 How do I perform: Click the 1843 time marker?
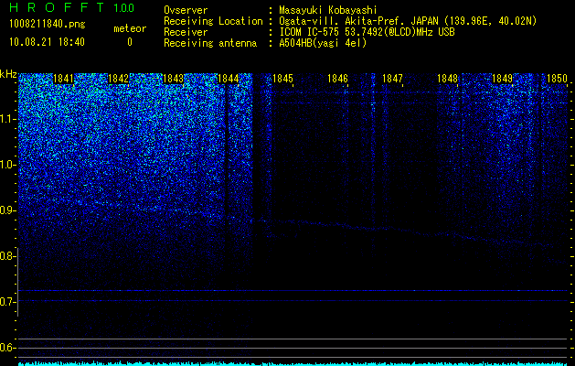click(x=173, y=79)
